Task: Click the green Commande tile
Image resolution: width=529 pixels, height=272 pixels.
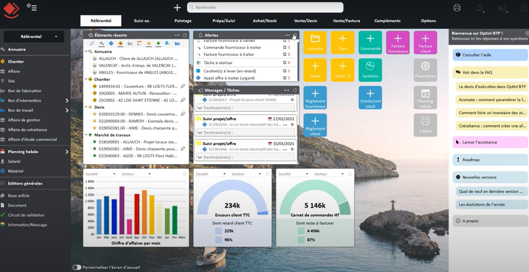Action: (370, 42)
